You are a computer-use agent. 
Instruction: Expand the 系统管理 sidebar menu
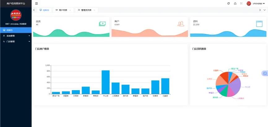pyautogui.click(x=15, y=36)
